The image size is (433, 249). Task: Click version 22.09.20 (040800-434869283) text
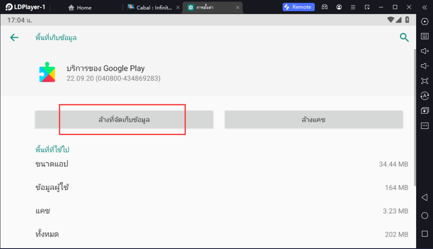(113, 78)
